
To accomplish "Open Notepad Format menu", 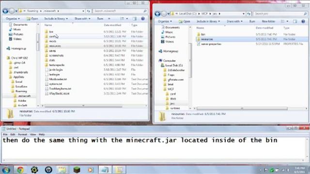I will [23, 134].
